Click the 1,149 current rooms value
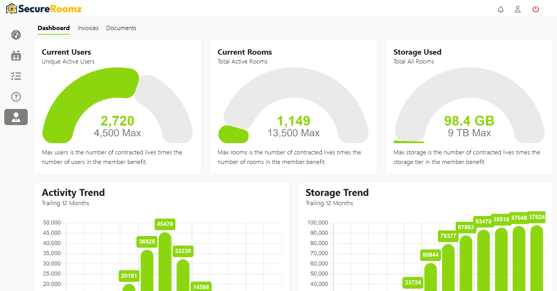 coord(293,121)
